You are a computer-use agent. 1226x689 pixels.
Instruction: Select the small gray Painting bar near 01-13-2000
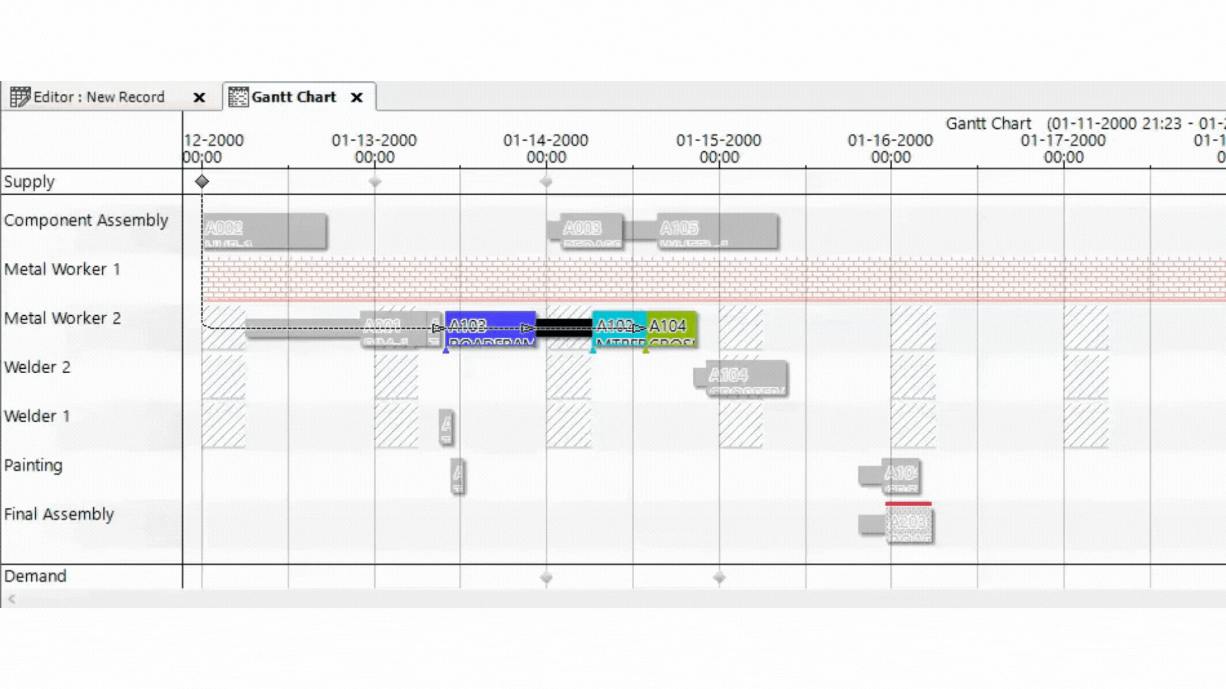tap(457, 476)
